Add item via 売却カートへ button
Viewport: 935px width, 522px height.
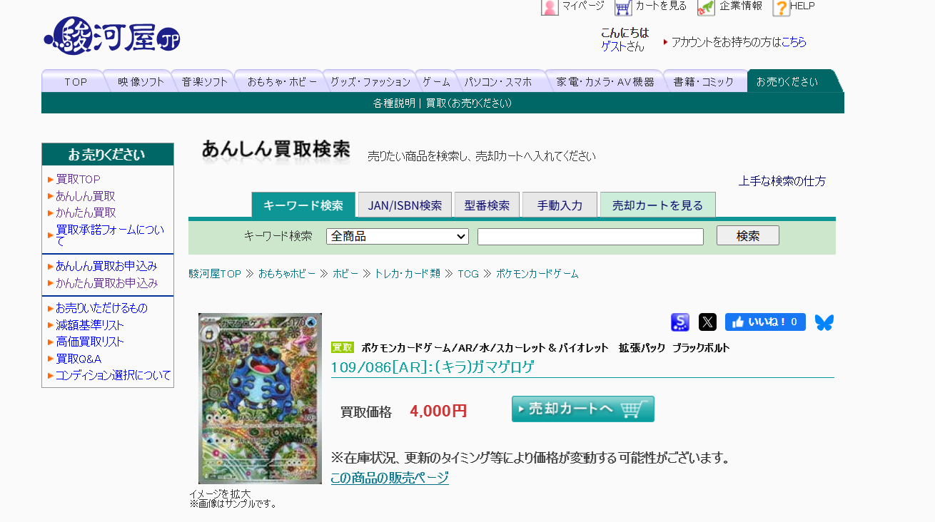click(583, 409)
